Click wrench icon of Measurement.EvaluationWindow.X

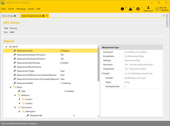pos(15,55)
